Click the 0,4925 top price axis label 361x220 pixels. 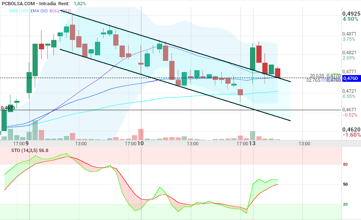(x=351, y=14)
